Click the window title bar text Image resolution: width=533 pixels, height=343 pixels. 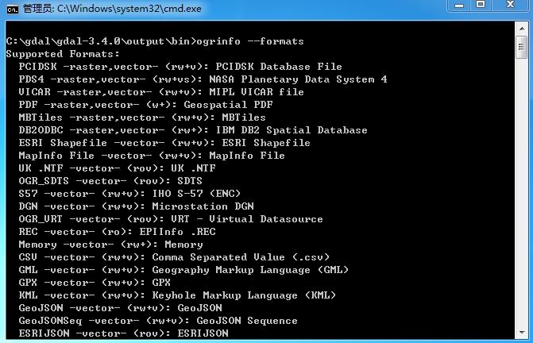112,9
